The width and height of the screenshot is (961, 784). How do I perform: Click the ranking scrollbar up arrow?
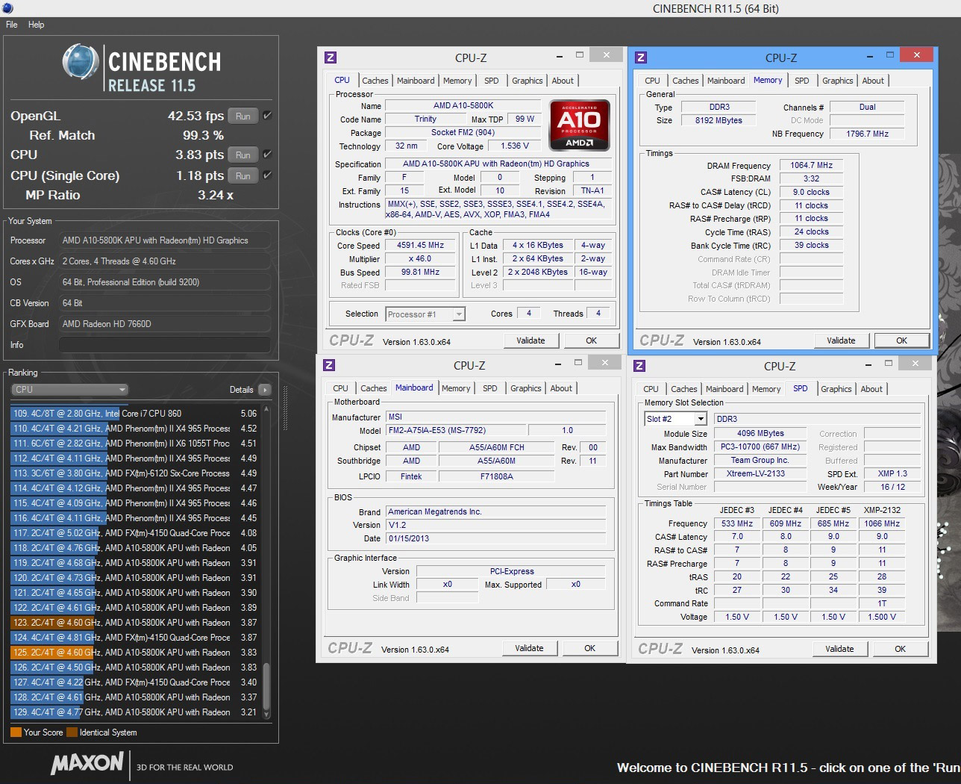[266, 410]
